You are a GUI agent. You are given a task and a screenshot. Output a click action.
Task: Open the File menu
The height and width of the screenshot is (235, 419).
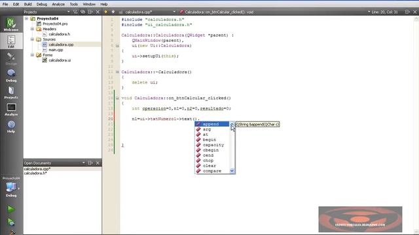click(x=5, y=5)
